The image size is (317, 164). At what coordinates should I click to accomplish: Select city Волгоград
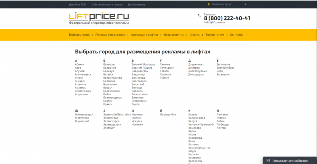(138, 78)
